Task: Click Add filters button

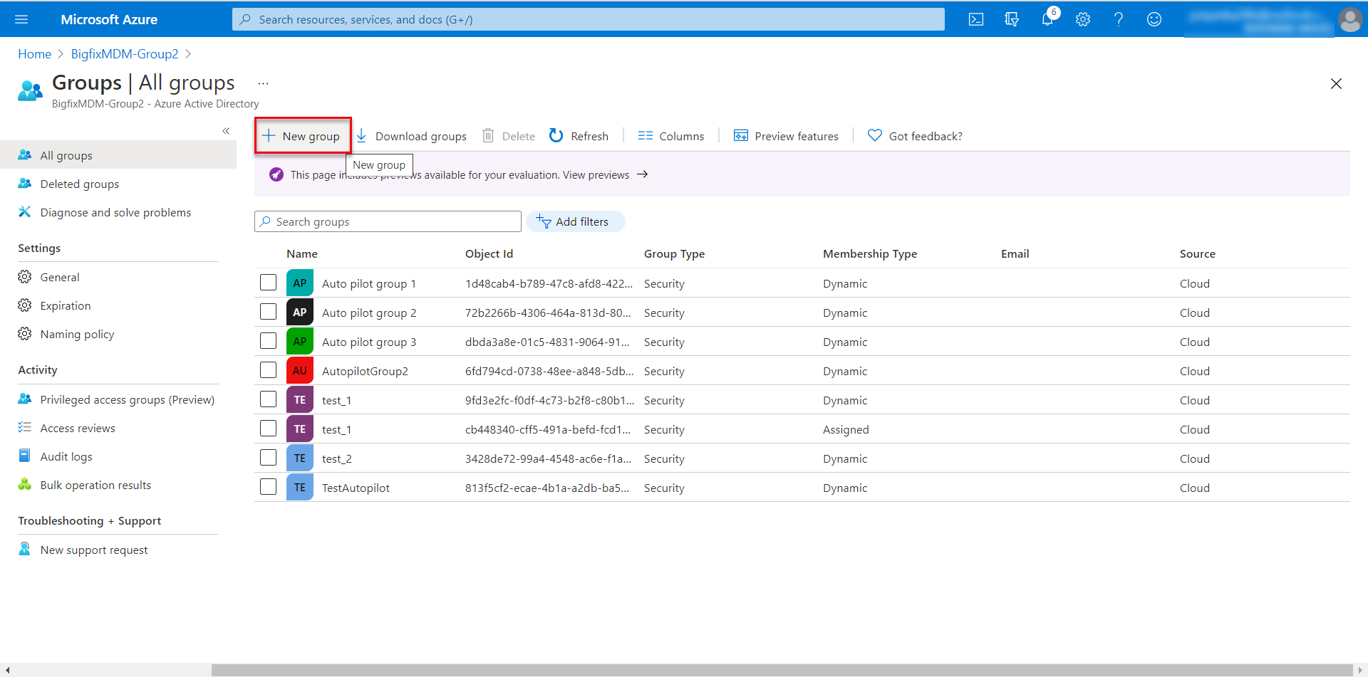Action: coord(576,221)
